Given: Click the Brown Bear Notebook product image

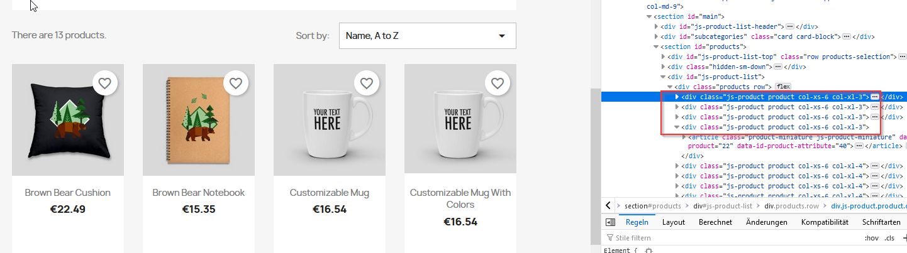Looking at the screenshot, I should coord(199,120).
